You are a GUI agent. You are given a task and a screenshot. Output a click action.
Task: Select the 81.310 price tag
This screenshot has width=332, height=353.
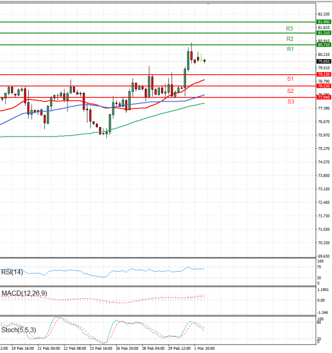324,33
